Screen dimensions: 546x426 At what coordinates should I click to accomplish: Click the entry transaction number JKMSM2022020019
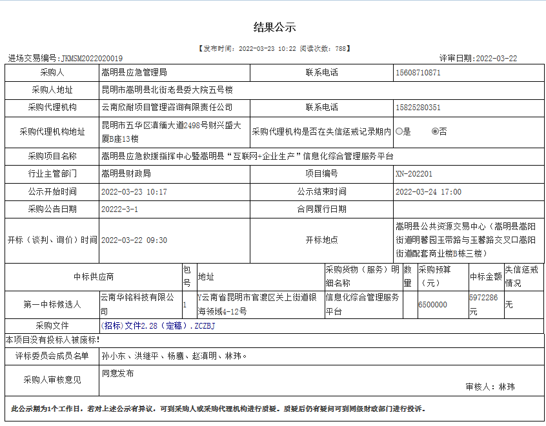click(x=92, y=59)
